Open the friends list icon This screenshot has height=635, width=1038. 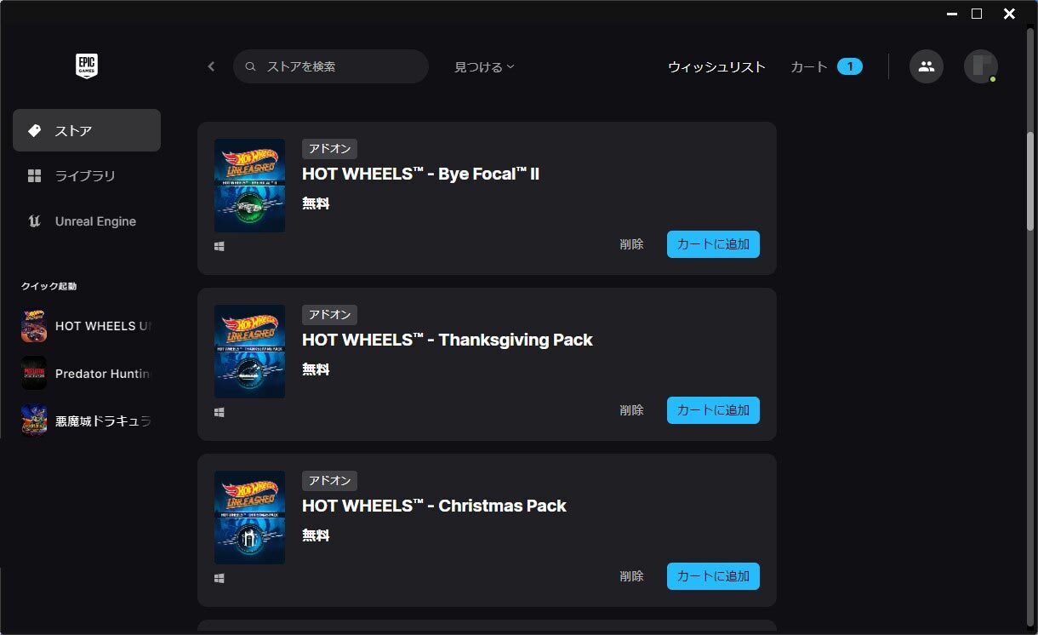point(927,66)
